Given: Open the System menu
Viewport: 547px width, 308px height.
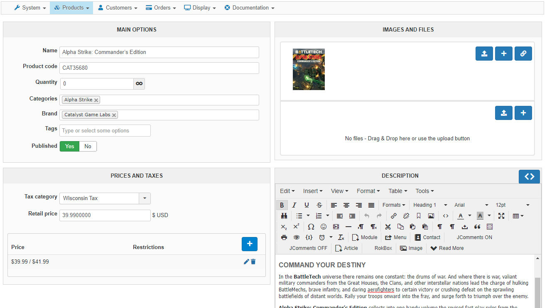Looking at the screenshot, I should 30,8.
